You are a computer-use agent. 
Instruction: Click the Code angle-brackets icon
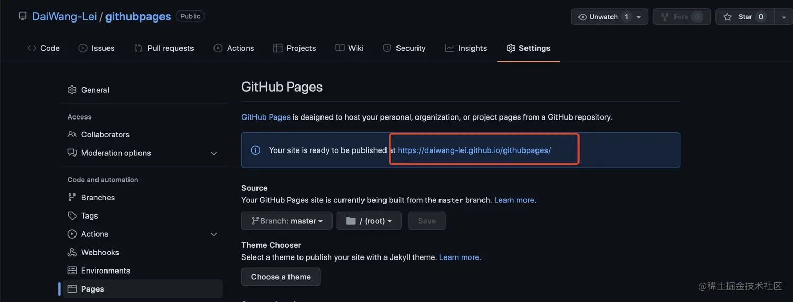(x=32, y=48)
